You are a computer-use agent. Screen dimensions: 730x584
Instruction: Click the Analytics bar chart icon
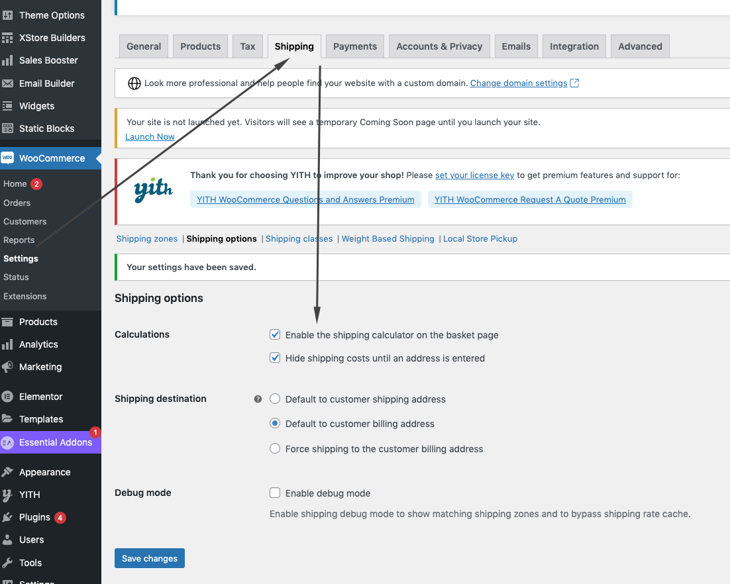(x=7, y=344)
